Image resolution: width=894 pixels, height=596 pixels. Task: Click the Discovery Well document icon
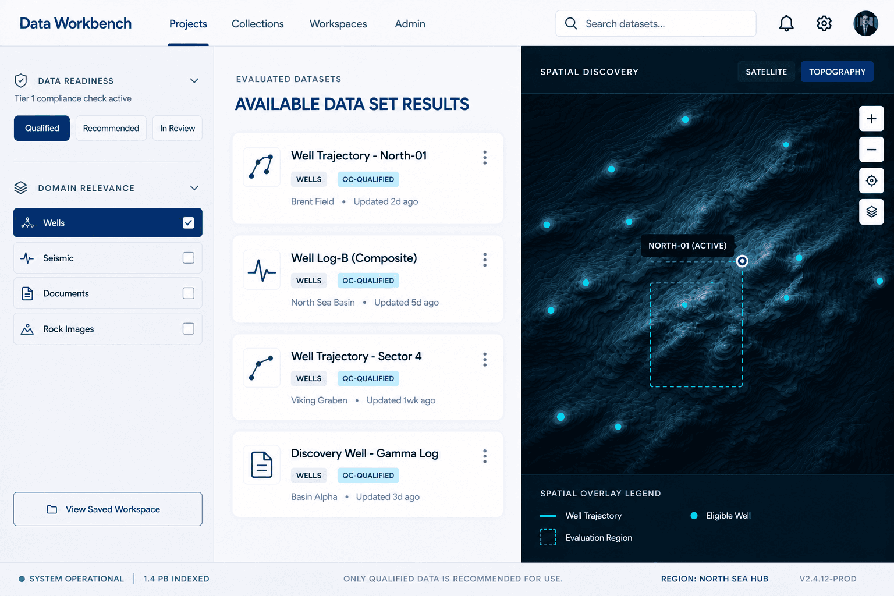coord(262,464)
